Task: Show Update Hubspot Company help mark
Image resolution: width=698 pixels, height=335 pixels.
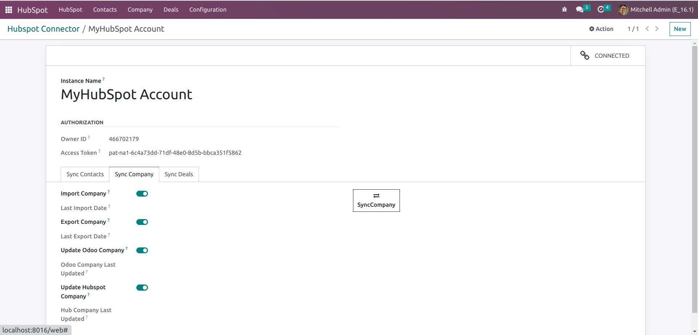Action: click(88, 294)
